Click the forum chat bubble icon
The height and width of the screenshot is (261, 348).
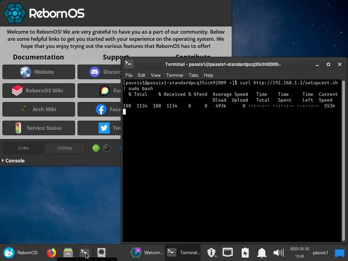coord(105,90)
